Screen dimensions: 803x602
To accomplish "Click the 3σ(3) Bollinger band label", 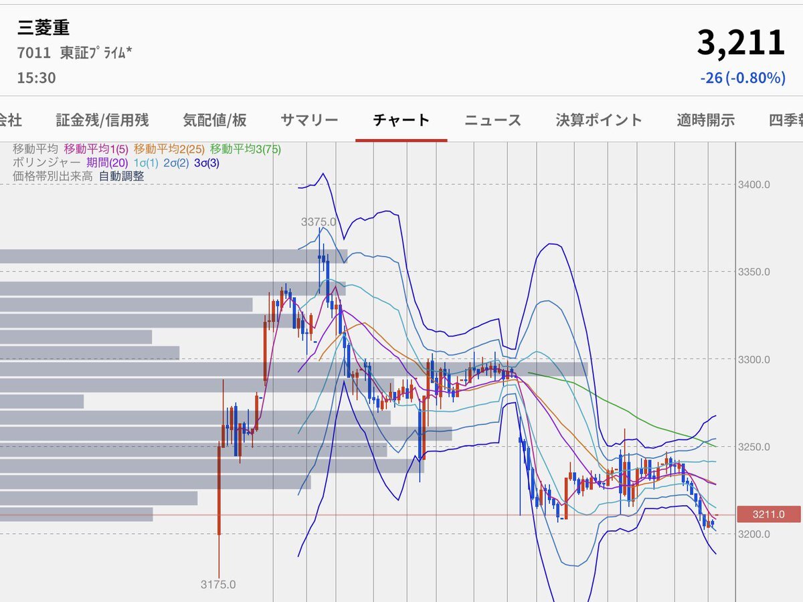I will 207,163.
